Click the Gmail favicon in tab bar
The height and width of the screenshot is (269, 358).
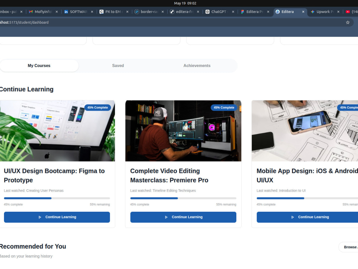(x=31, y=12)
